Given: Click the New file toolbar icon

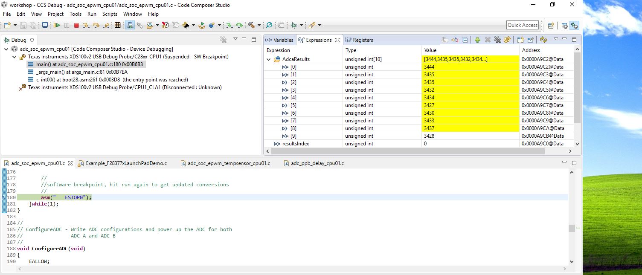Looking at the screenshot, I should coord(7,26).
